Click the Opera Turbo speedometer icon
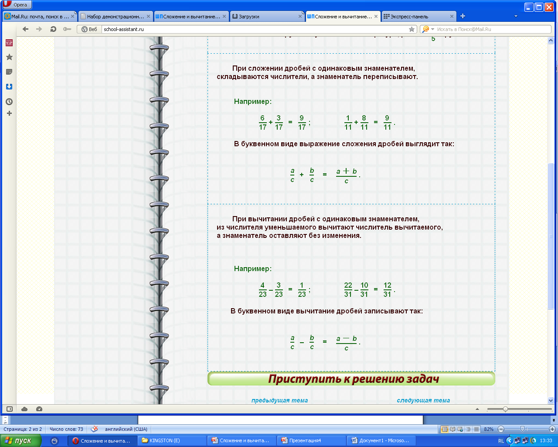The image size is (558, 447). pos(39,409)
